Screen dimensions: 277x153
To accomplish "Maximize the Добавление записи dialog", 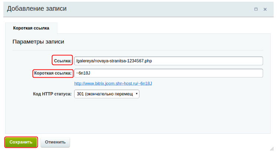I will pyautogui.click(x=256, y=9).
